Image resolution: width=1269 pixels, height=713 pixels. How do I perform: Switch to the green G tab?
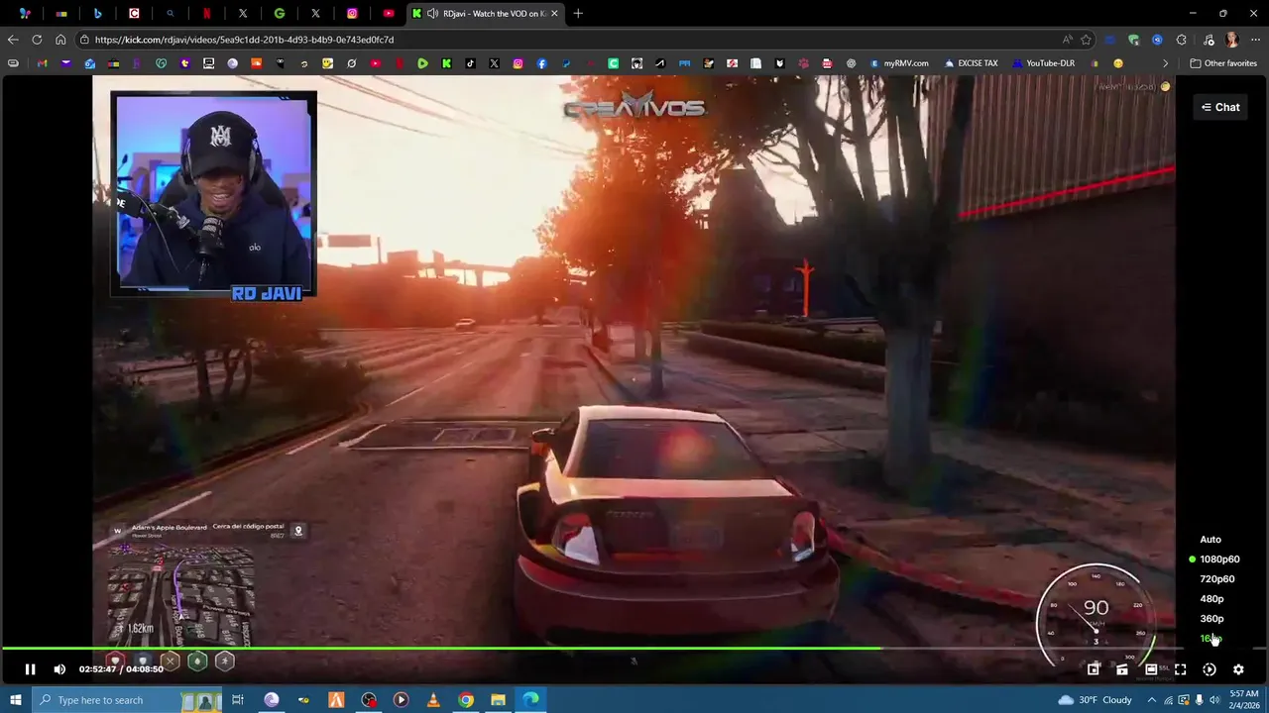tap(279, 13)
